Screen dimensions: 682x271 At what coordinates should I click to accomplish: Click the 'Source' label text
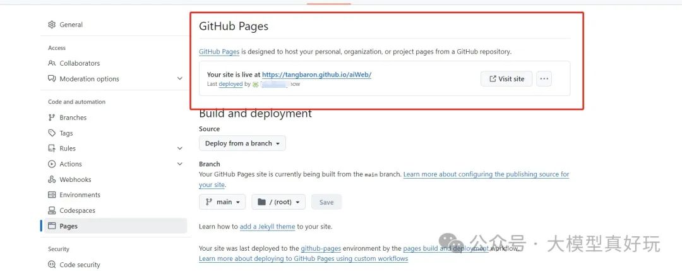pos(209,129)
